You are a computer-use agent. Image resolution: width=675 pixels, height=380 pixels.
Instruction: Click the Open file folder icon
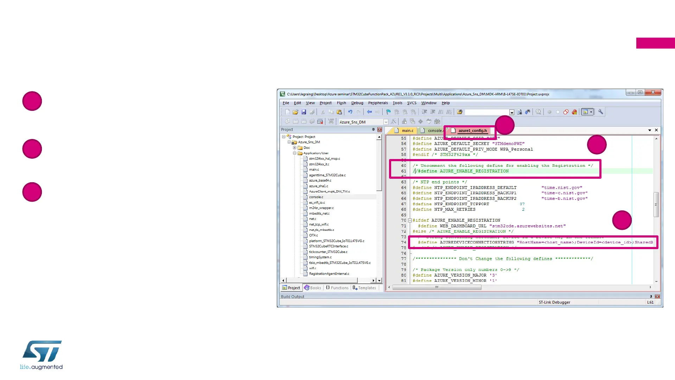point(295,112)
